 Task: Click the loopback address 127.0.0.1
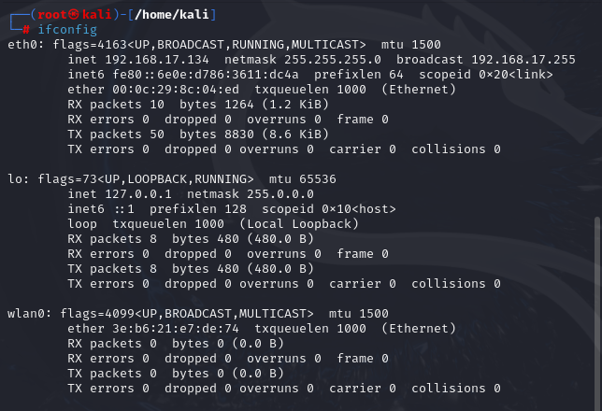[138, 194]
